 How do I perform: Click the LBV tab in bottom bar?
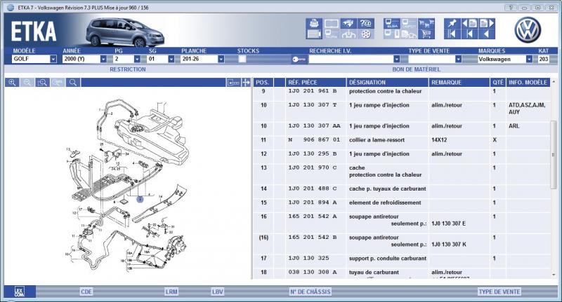tap(218, 291)
